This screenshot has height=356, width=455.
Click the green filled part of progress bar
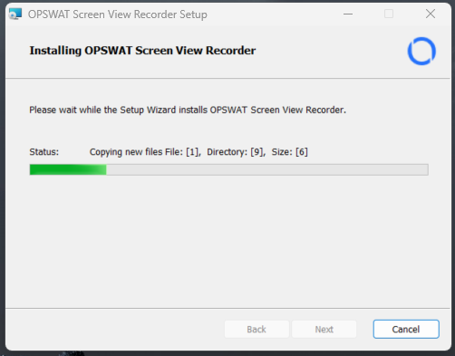pyautogui.click(x=68, y=169)
